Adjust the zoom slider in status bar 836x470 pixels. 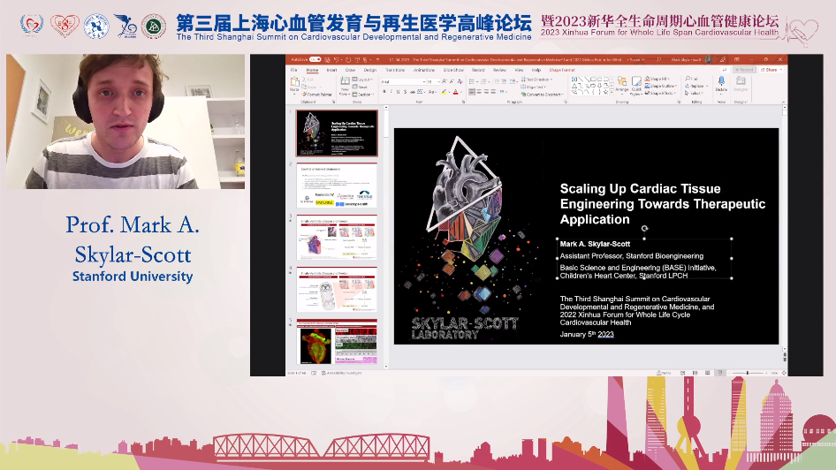(748, 373)
